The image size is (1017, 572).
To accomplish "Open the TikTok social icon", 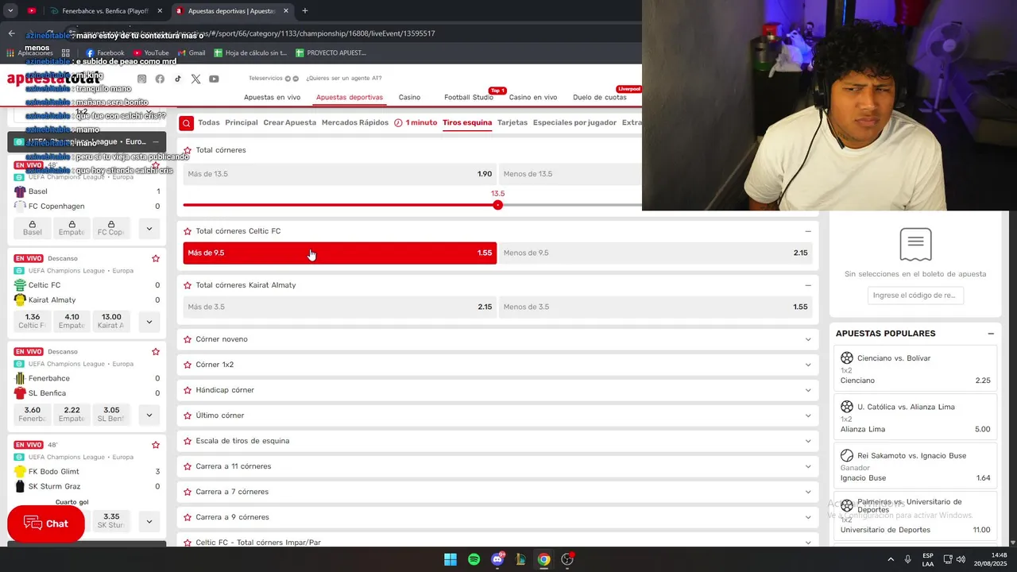I will [178, 79].
